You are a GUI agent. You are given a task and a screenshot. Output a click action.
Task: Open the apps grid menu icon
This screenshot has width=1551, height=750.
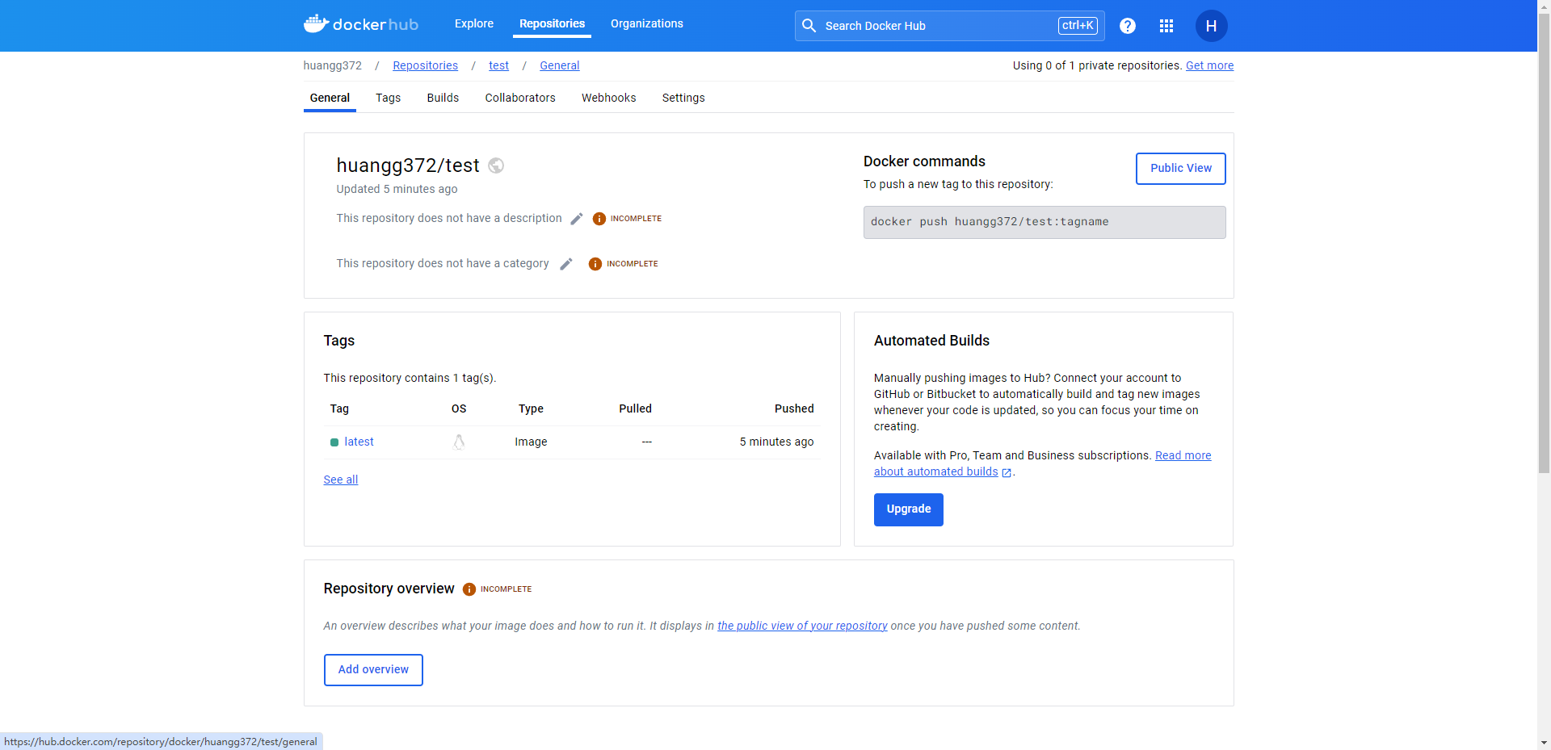pyautogui.click(x=1166, y=26)
